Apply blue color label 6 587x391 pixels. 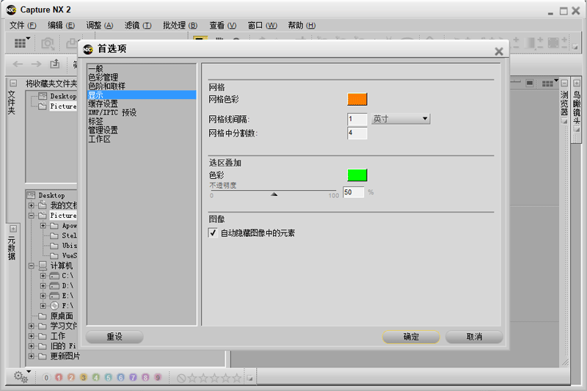click(x=120, y=378)
